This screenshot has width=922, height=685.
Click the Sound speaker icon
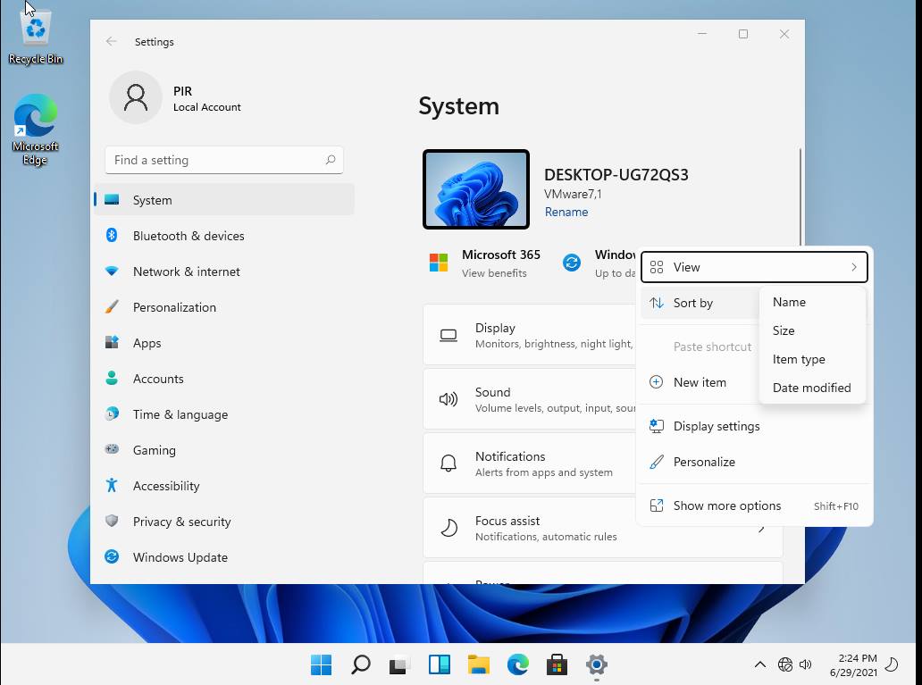(448, 400)
